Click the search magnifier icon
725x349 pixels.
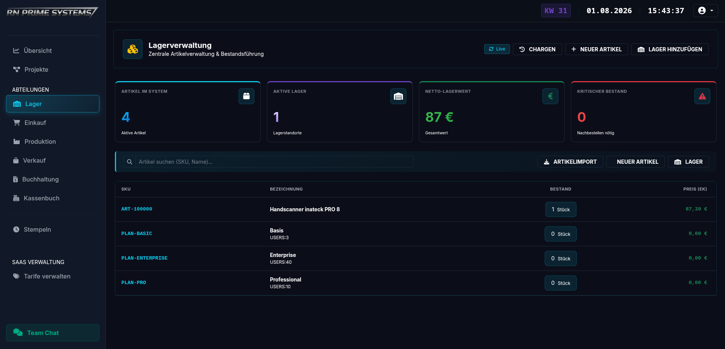tap(130, 162)
